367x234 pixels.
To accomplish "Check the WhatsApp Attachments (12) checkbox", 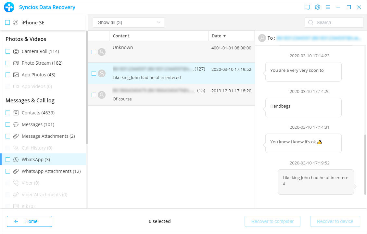I will pos(8,171).
